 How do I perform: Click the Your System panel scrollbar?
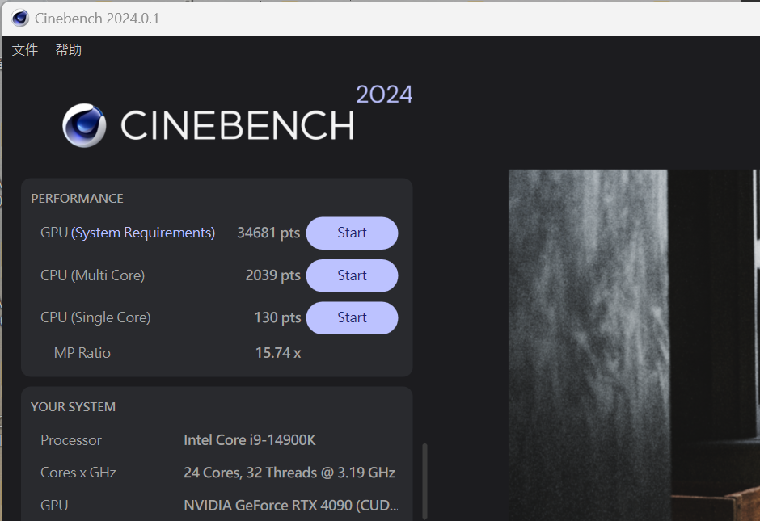(x=424, y=481)
